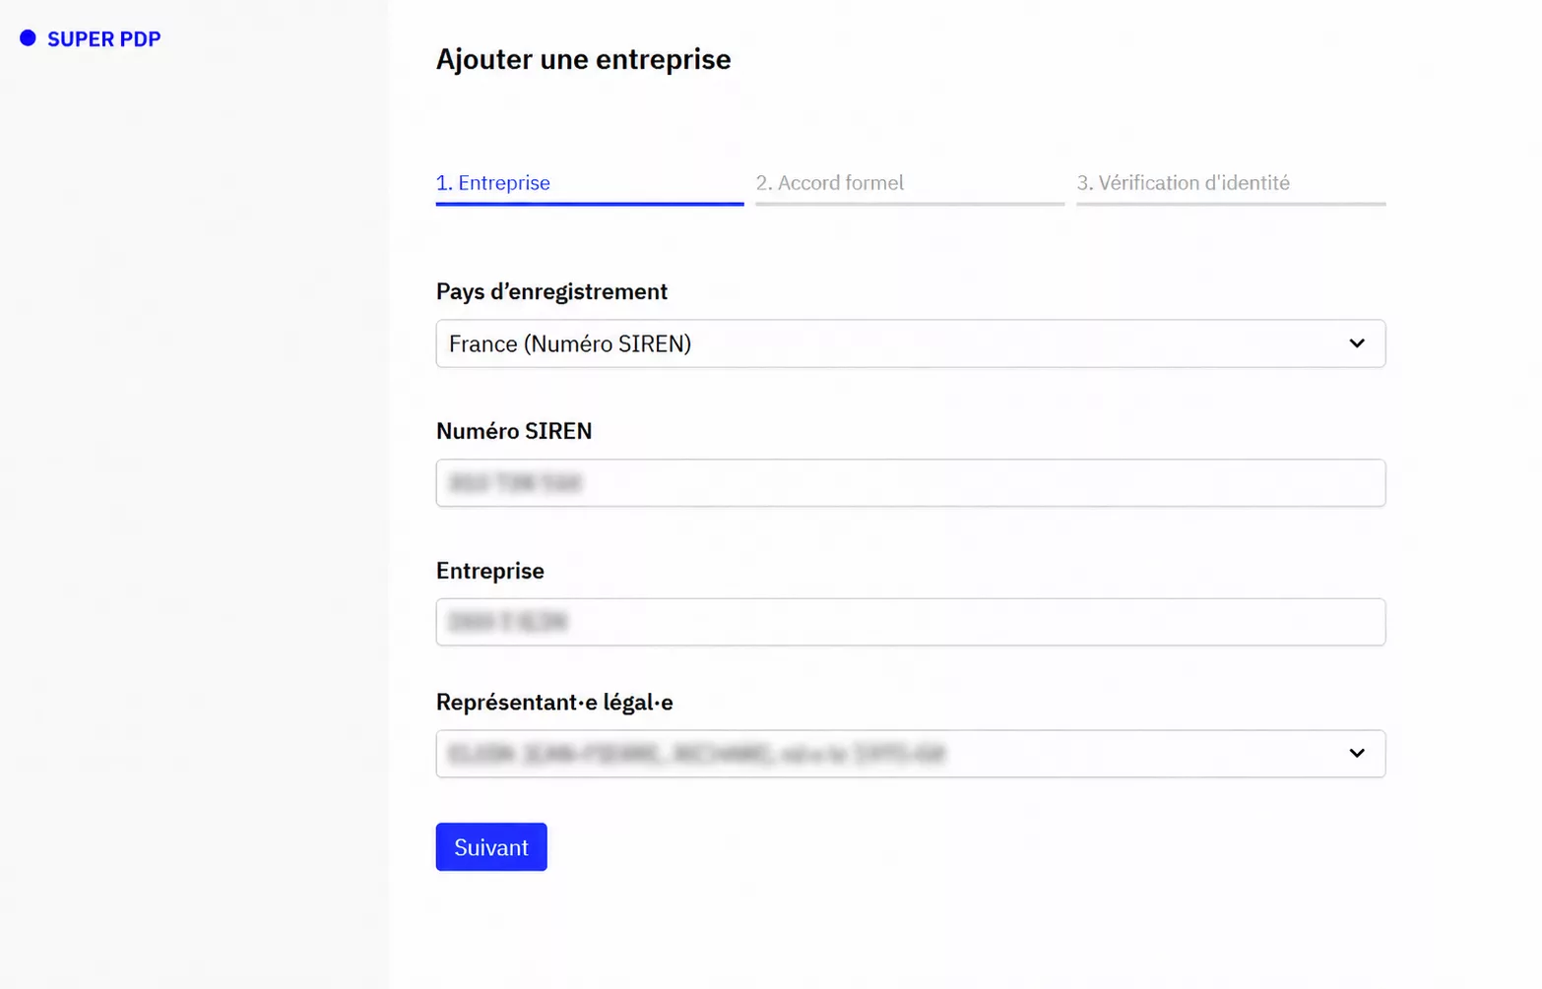Open the chevron arrow beside the legal representative
Viewport: 1542px width, 989px height.
(x=1359, y=753)
